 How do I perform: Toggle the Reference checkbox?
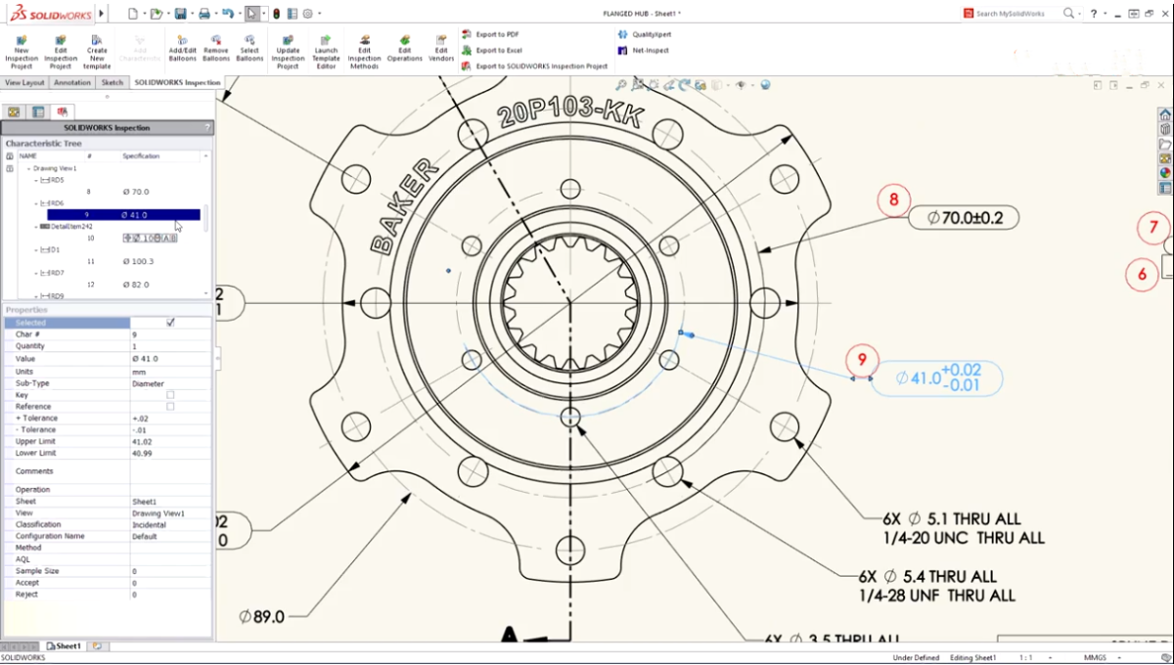point(170,407)
